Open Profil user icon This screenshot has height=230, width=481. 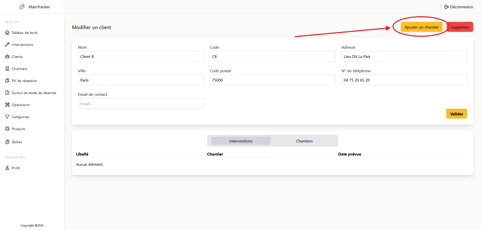click(x=7, y=168)
